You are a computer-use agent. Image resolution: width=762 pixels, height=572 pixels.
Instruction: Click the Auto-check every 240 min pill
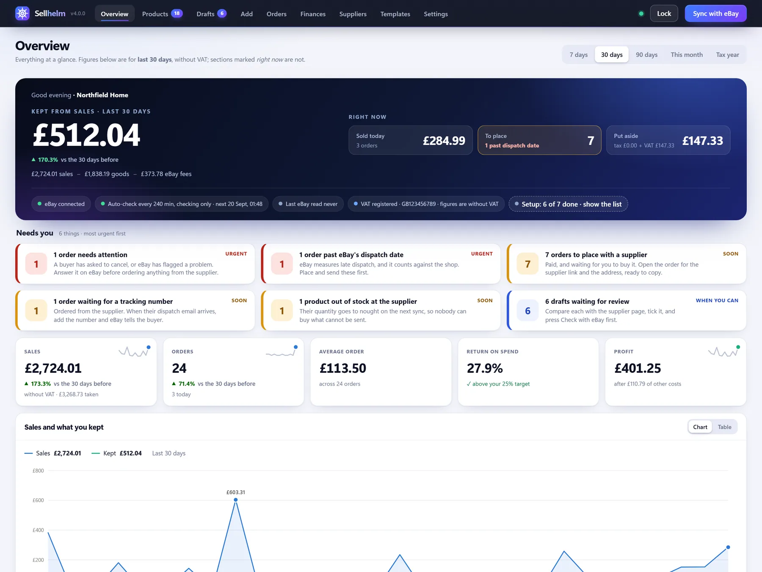pyautogui.click(x=182, y=204)
